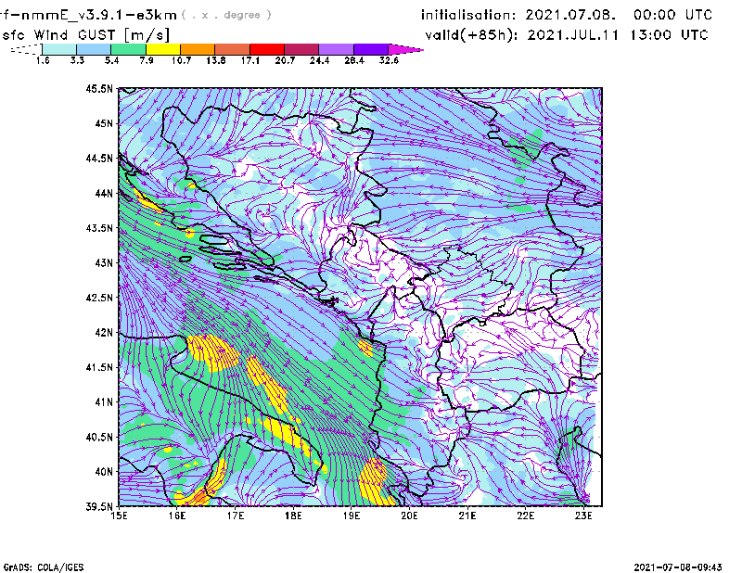The width and height of the screenshot is (742, 573).
Task: Click the '18E' longitude label
Action: coord(293,516)
